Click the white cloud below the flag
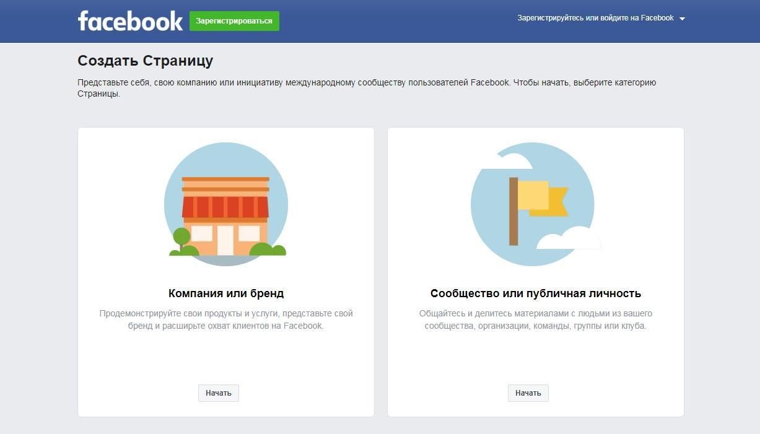This screenshot has width=760, height=434. 568,238
